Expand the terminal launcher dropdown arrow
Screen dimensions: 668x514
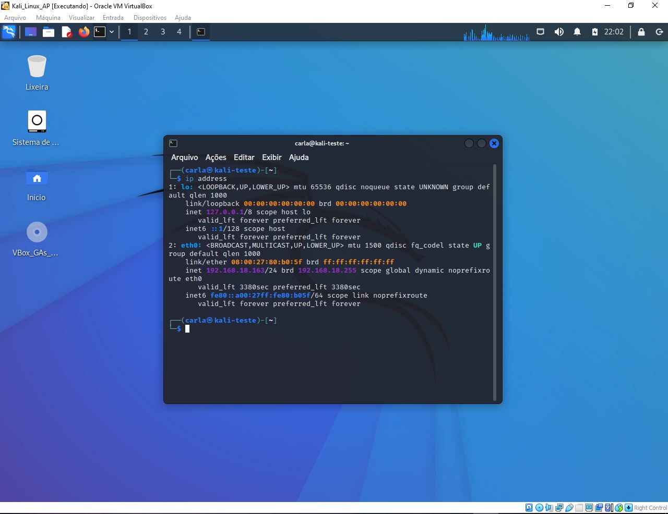(x=112, y=32)
